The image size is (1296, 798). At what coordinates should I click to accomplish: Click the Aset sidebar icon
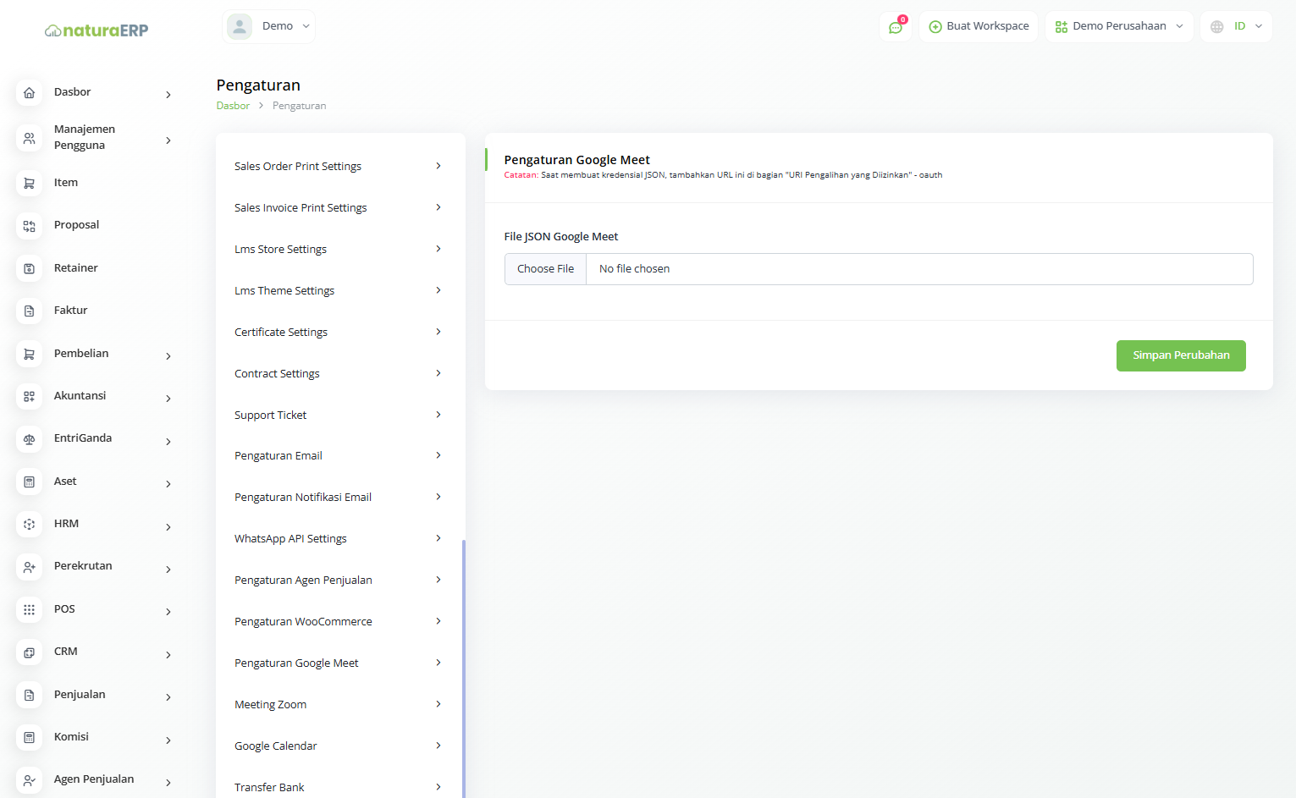pyautogui.click(x=29, y=482)
